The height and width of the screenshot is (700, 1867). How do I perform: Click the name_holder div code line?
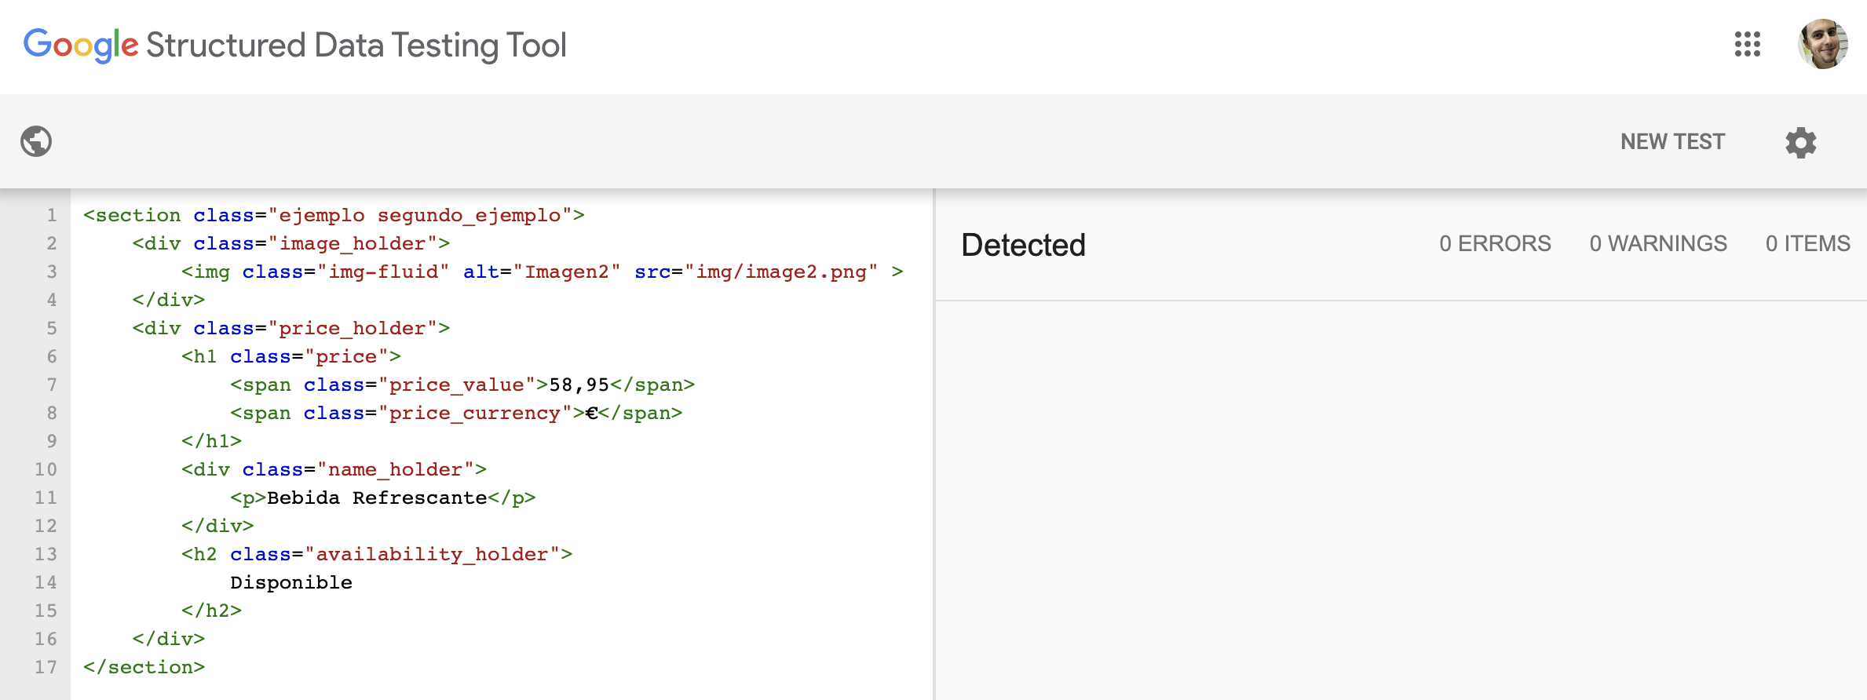pos(334,469)
